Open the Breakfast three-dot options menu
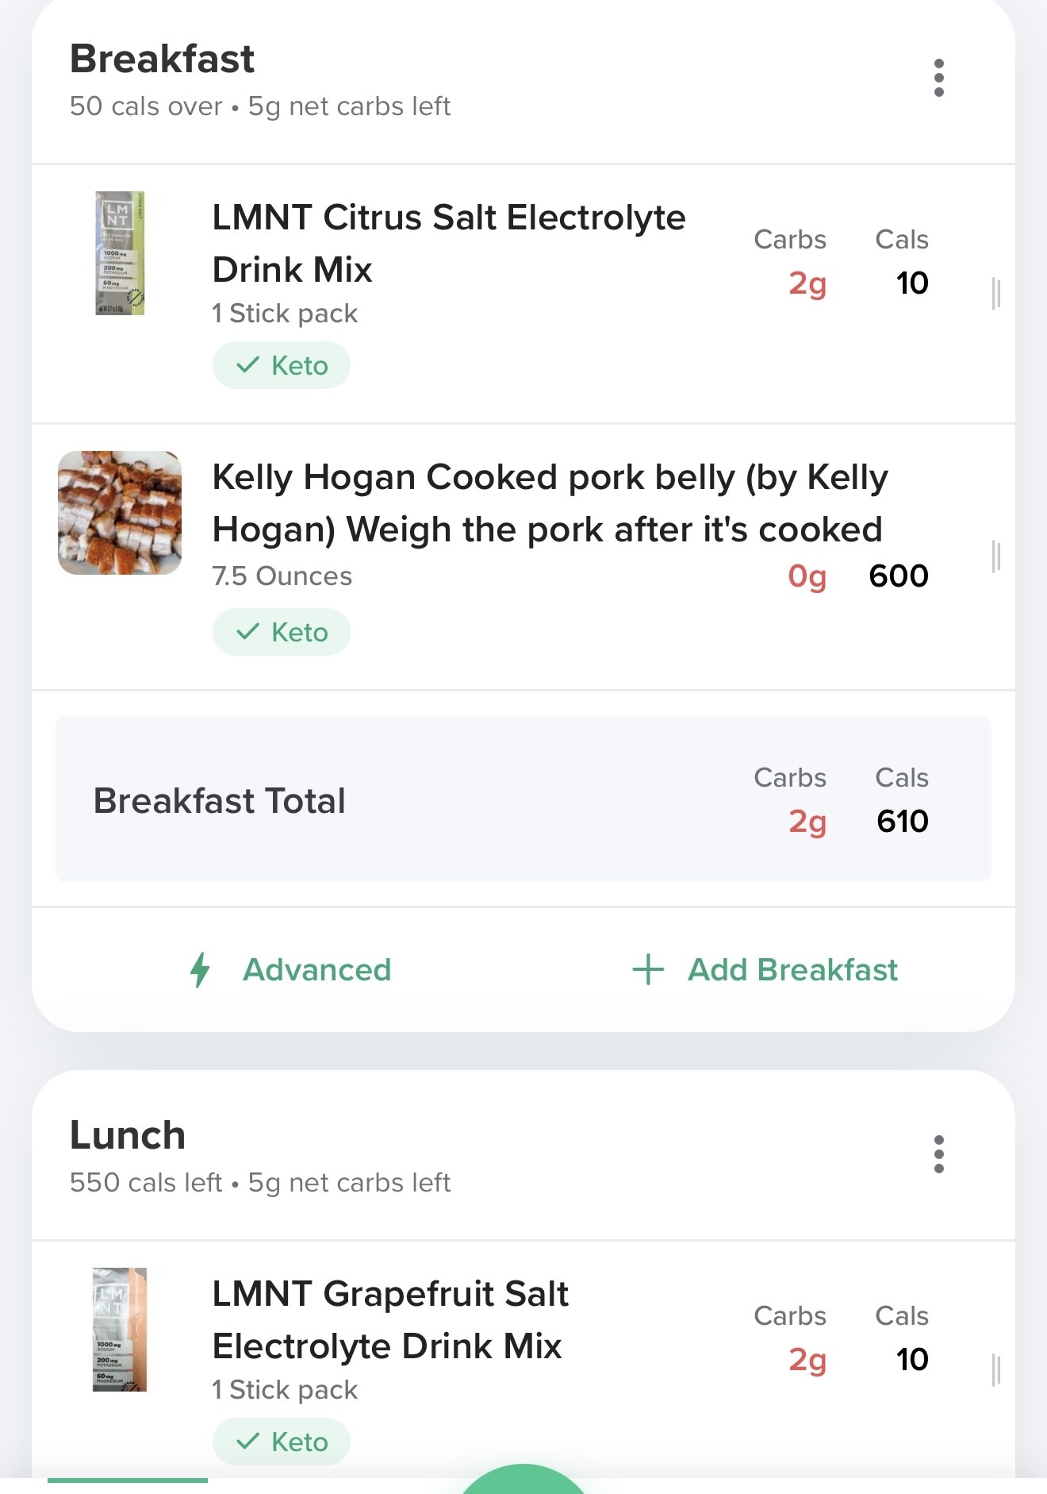 tap(939, 78)
